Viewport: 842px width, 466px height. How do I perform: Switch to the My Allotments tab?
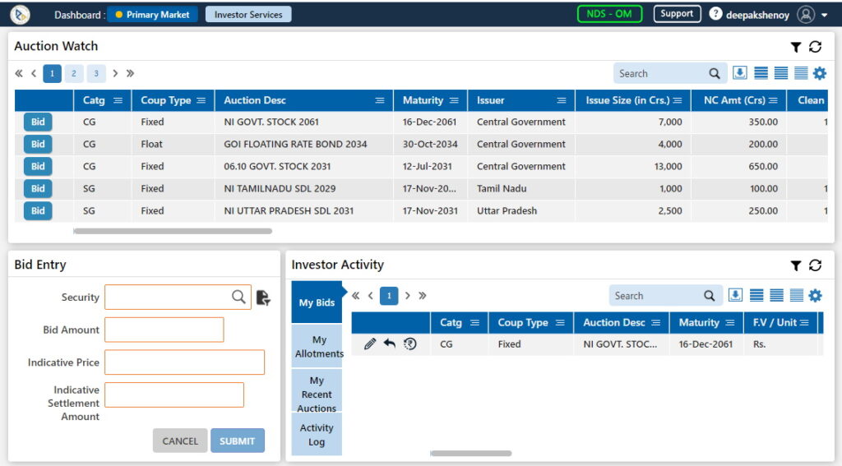point(318,347)
